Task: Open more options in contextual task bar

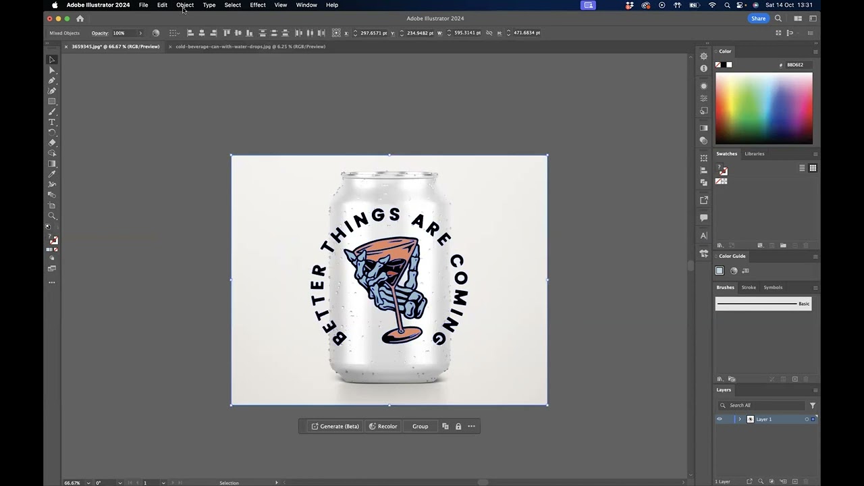Action: tap(471, 426)
